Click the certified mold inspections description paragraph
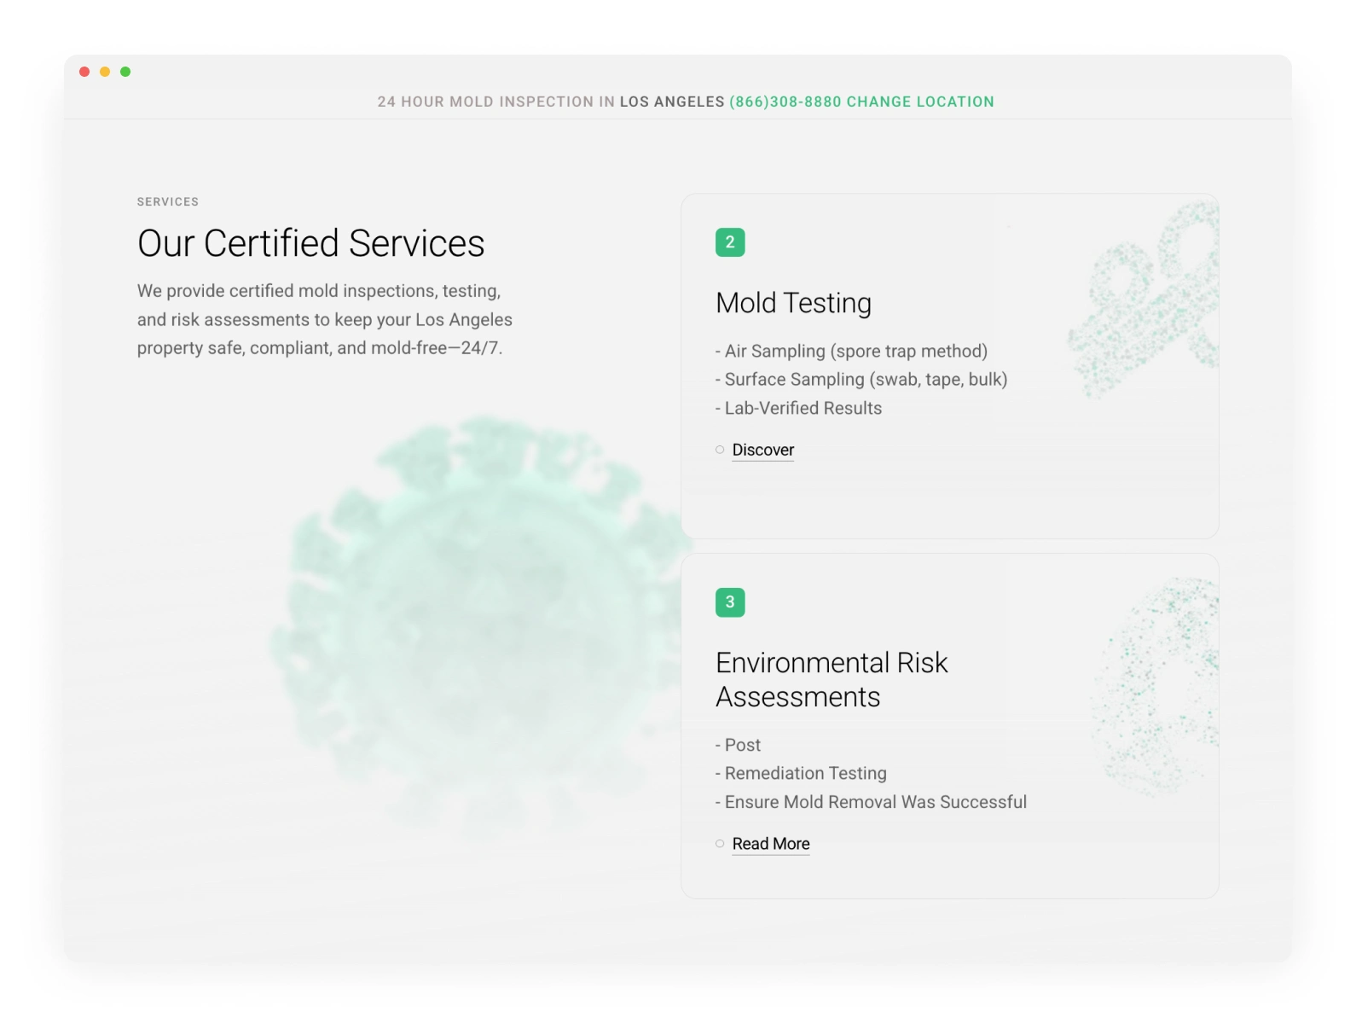 [x=325, y=319]
